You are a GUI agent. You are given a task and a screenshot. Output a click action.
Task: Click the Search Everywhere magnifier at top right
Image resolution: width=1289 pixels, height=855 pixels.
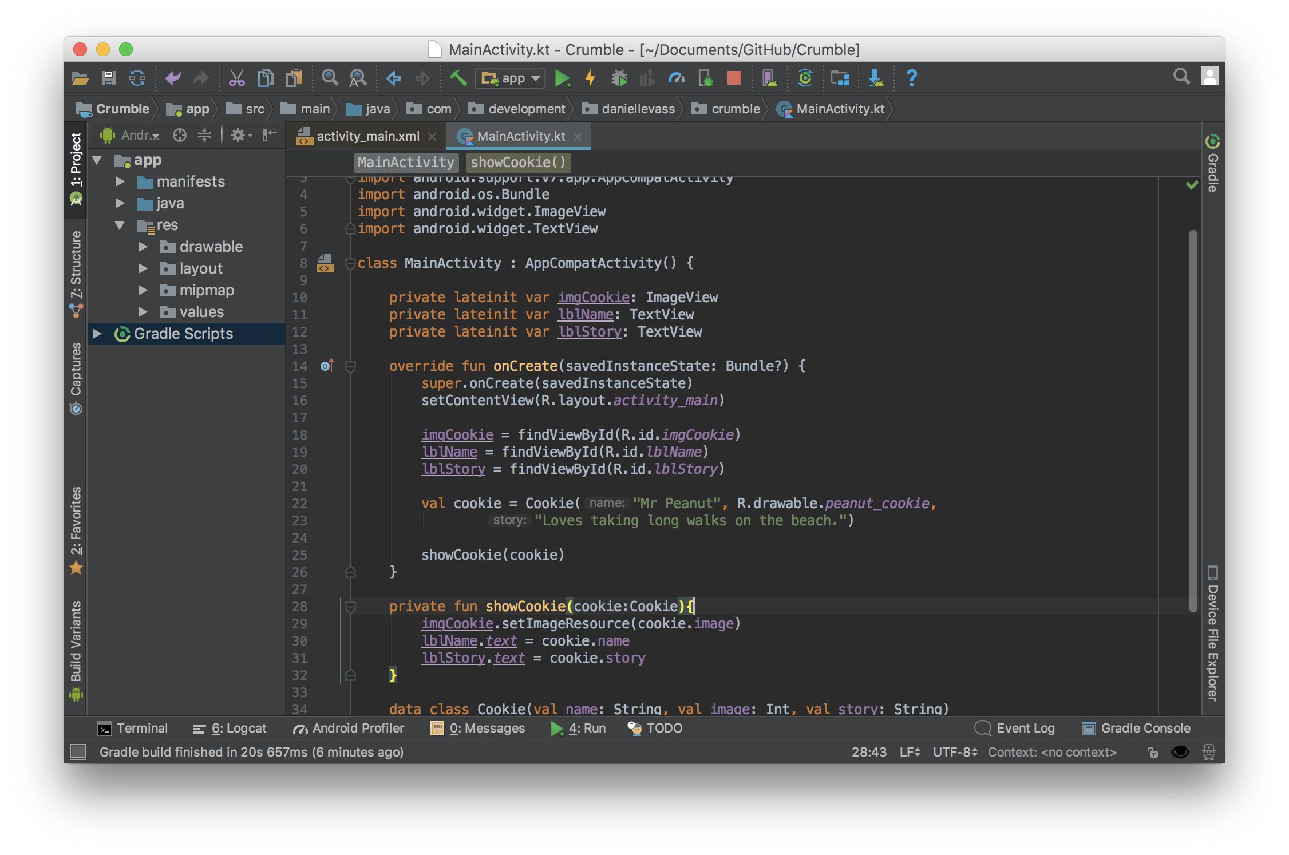tap(1181, 76)
